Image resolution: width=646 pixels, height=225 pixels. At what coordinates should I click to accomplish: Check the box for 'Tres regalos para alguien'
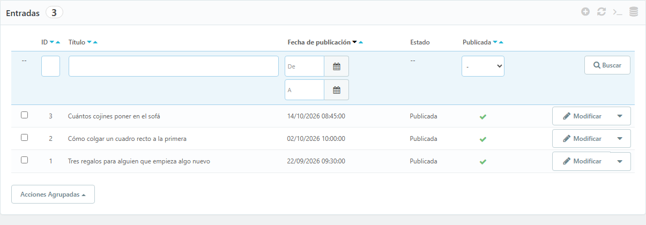[x=24, y=160]
